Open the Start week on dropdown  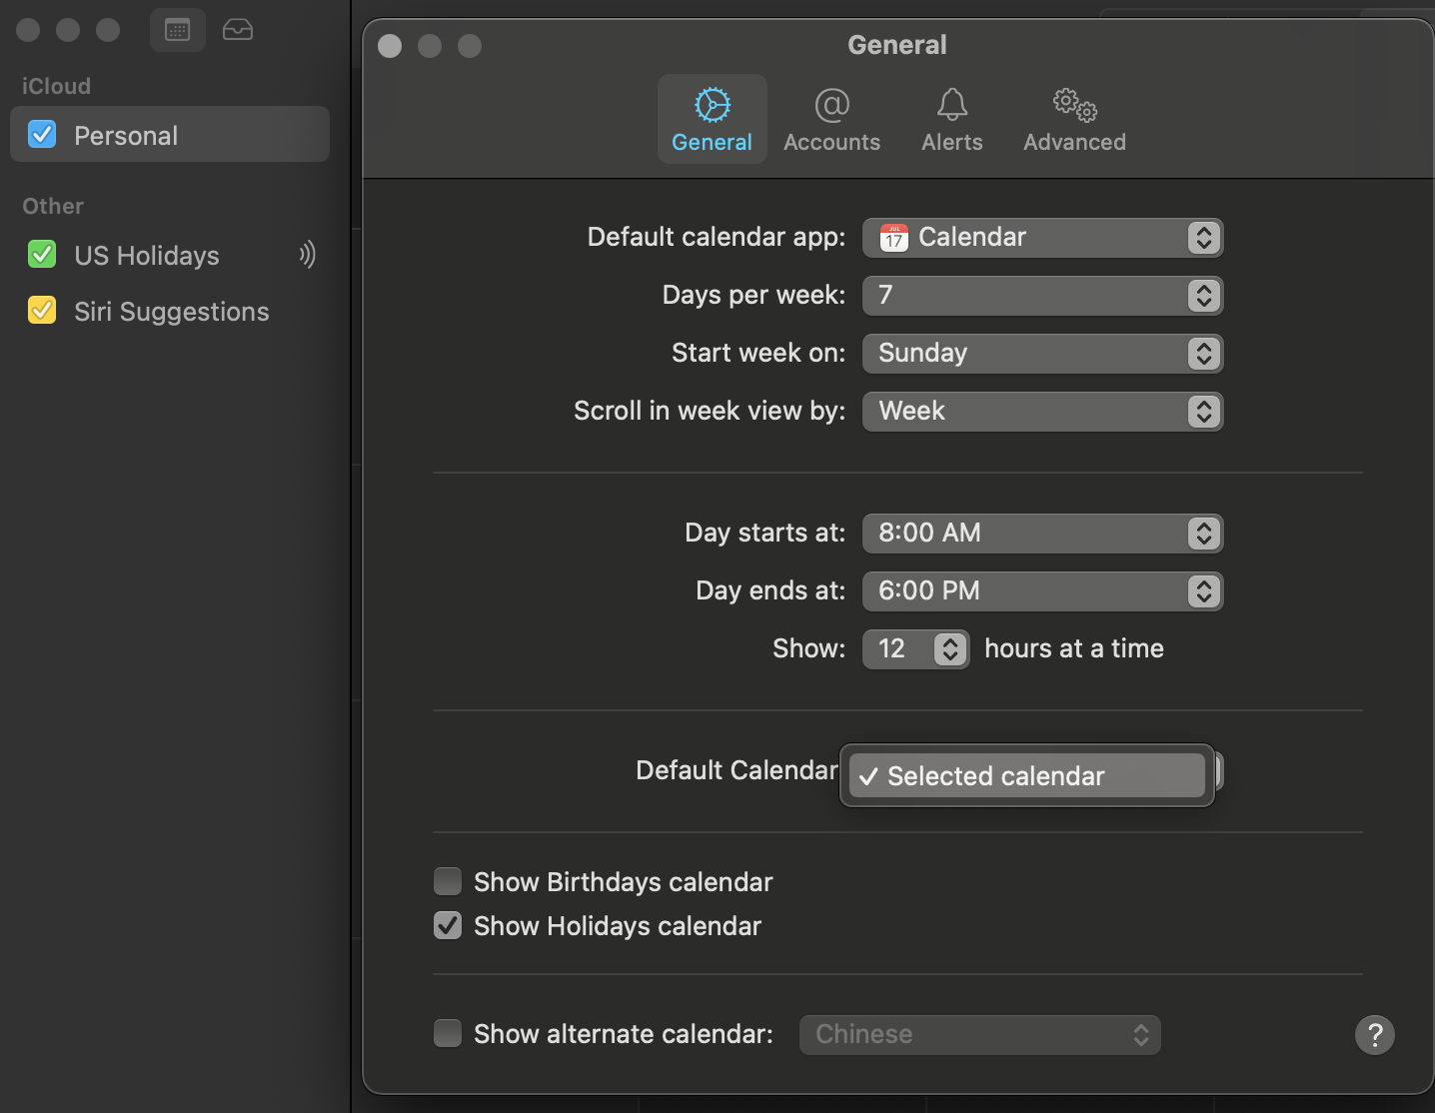pos(1042,354)
